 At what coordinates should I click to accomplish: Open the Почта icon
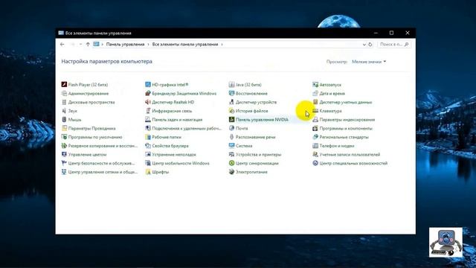click(231, 128)
